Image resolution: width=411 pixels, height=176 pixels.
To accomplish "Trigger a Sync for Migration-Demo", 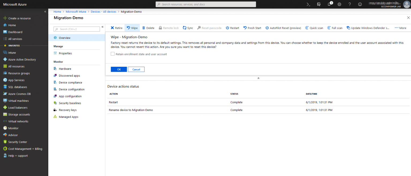I will [x=188, y=28].
